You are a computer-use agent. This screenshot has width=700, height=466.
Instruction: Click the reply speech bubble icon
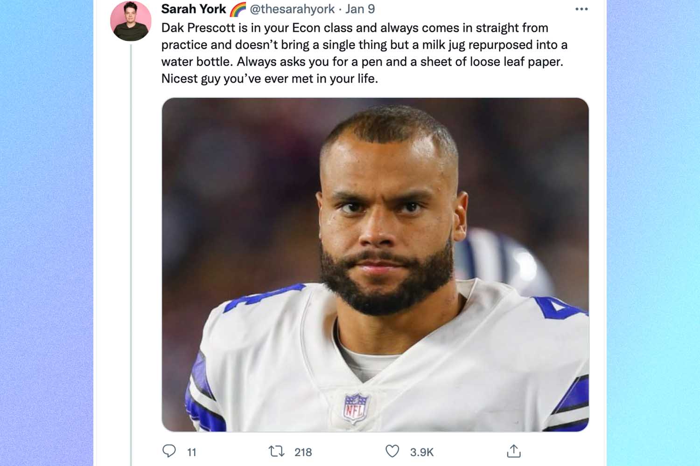point(169,451)
